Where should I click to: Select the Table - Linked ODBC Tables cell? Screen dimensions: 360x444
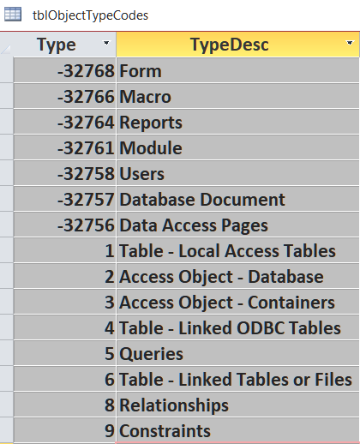pyautogui.click(x=237, y=327)
